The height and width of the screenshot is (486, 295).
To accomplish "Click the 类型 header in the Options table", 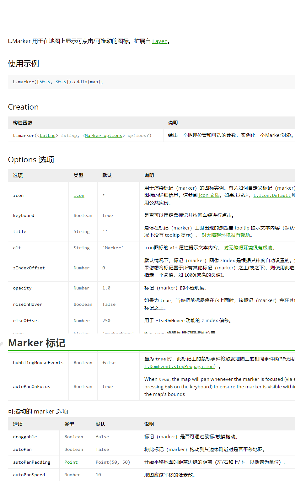I will pos(78,175).
